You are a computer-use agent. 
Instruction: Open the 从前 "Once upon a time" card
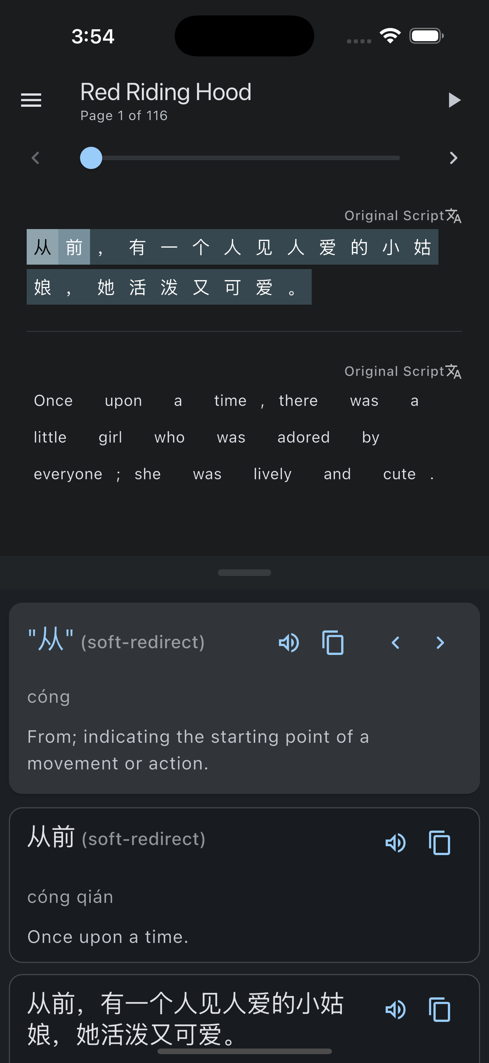(245, 885)
